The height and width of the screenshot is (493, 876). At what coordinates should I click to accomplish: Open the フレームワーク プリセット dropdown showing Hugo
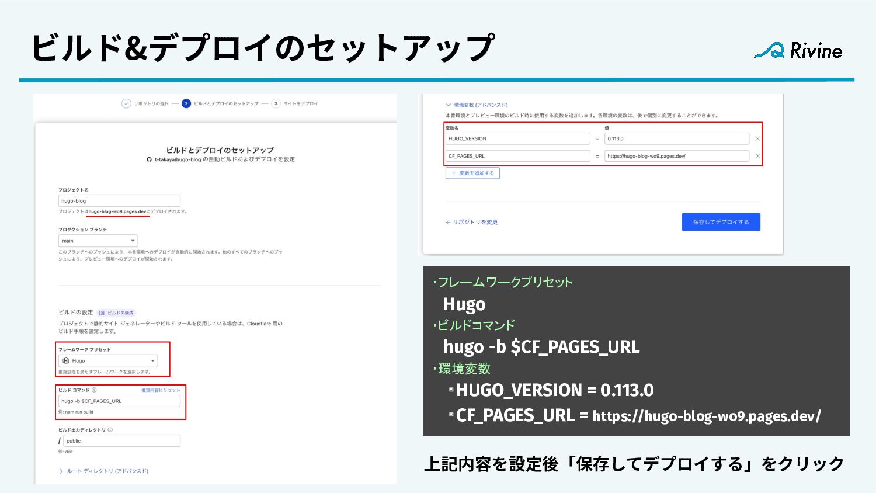point(108,361)
